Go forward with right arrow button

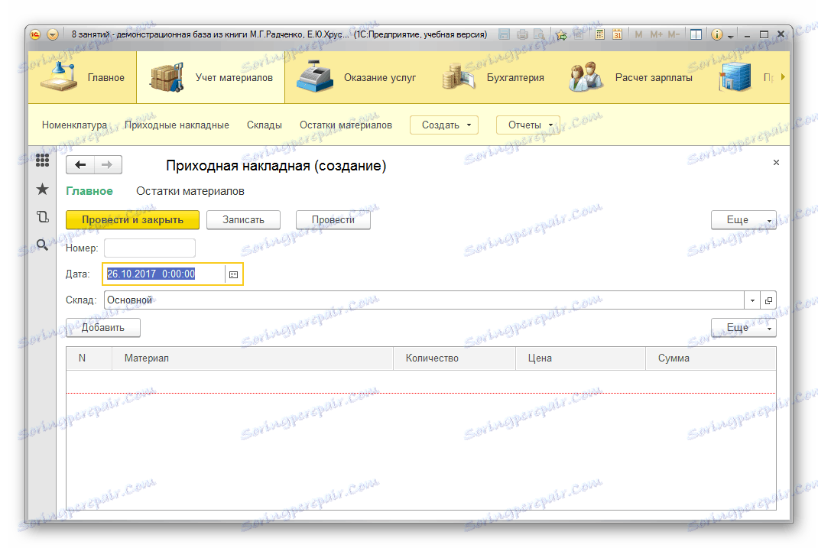(x=108, y=165)
